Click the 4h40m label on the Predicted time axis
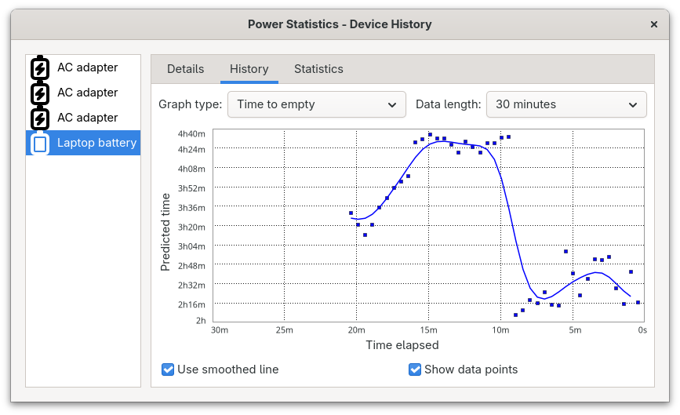 [x=191, y=134]
